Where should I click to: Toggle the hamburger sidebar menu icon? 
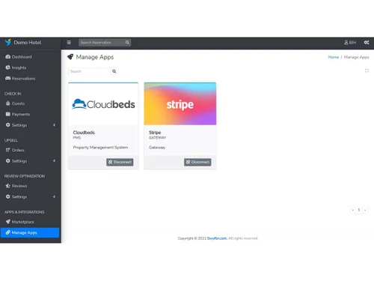(69, 43)
